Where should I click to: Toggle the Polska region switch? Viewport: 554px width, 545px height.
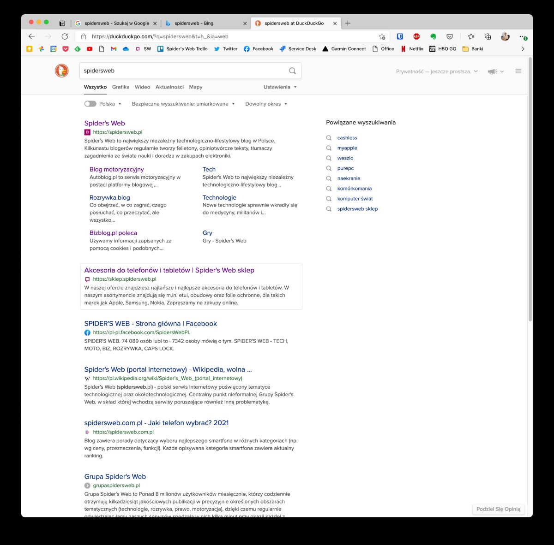click(x=90, y=104)
